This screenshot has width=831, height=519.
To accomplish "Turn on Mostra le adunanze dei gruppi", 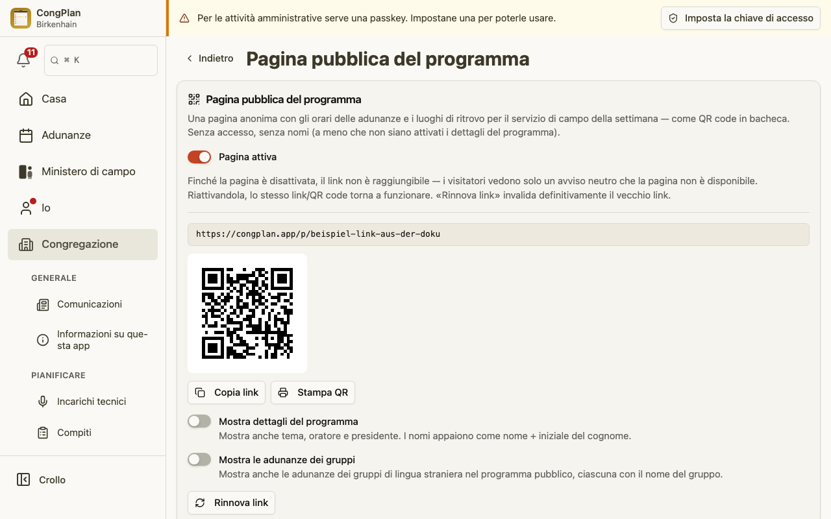I will tap(199, 459).
